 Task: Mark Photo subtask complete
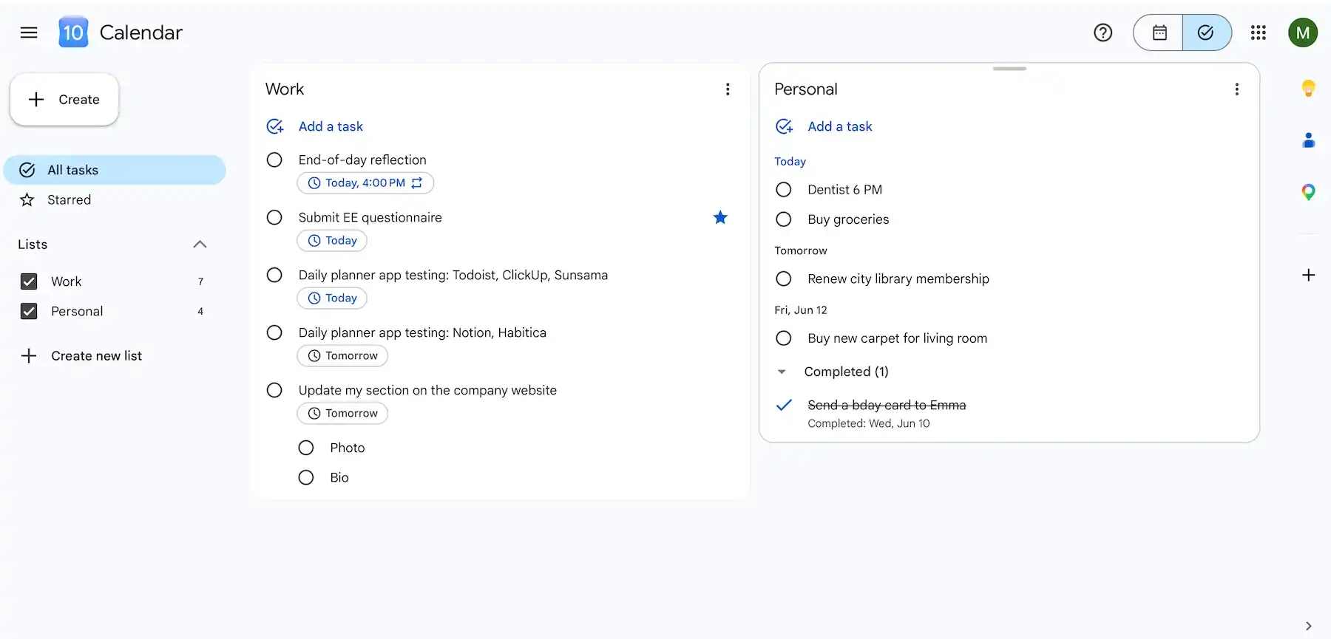coord(306,448)
